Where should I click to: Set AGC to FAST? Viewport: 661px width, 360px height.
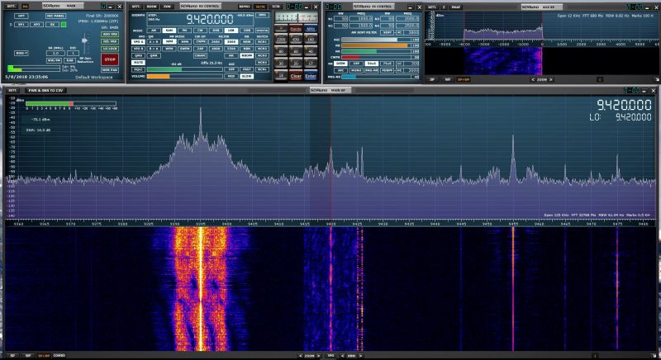point(246,69)
